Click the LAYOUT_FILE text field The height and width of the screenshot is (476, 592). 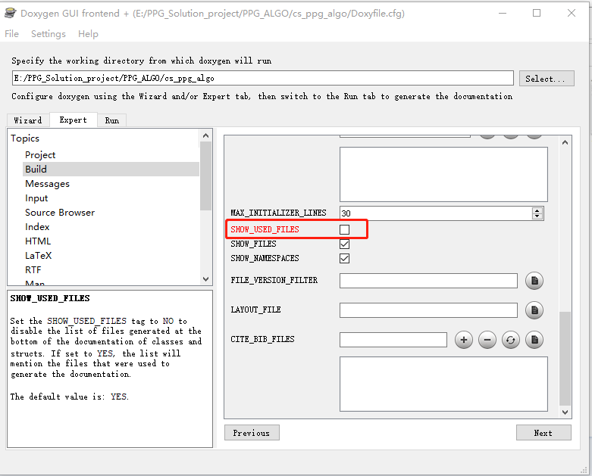pos(428,310)
